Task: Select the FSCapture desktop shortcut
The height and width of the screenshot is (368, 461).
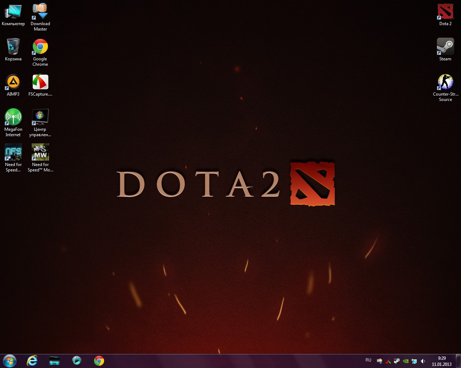Action: pos(40,85)
